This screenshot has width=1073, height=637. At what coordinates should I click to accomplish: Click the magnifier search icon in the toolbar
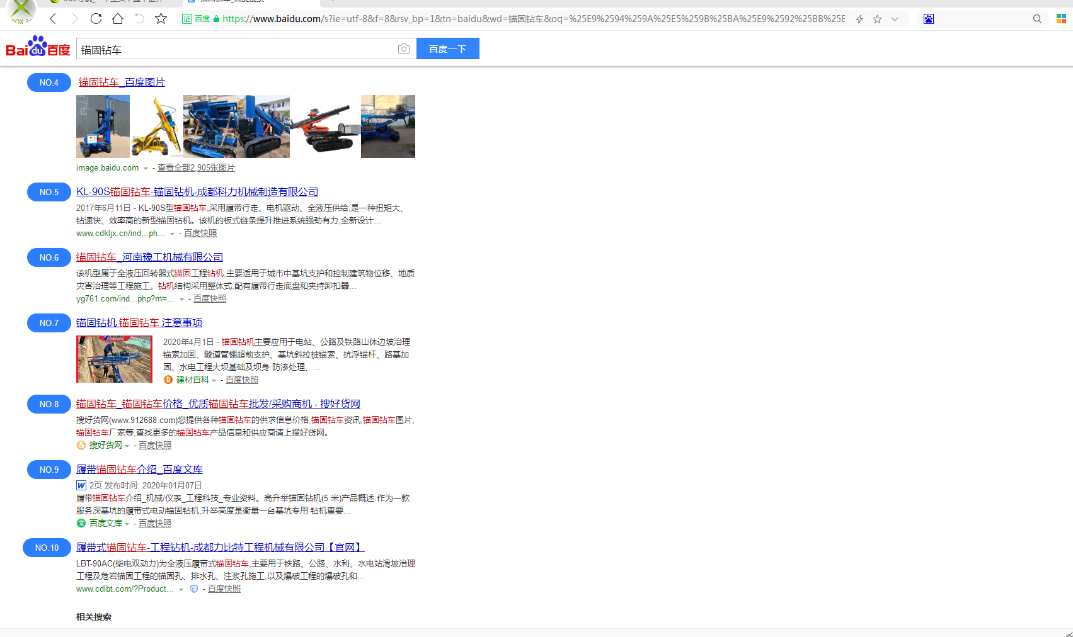pos(1037,19)
